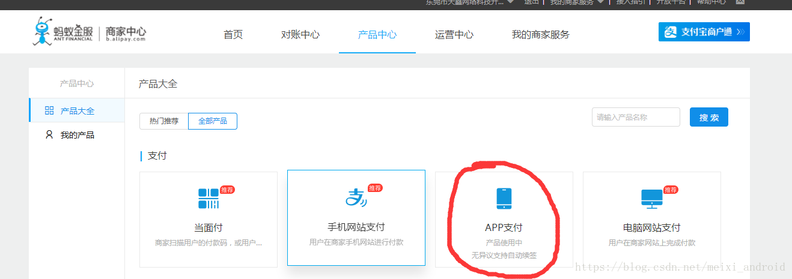Click the 推荐 badge on 当面付

pyautogui.click(x=227, y=190)
